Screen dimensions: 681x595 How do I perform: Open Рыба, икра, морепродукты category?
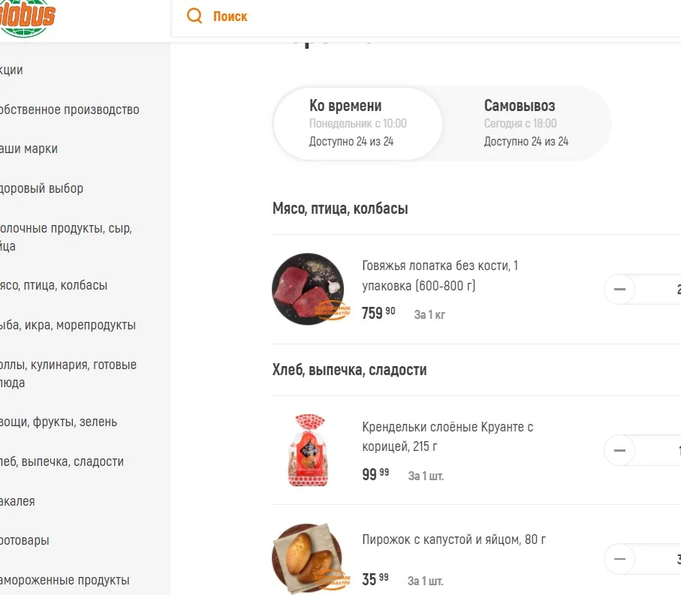[x=68, y=325]
